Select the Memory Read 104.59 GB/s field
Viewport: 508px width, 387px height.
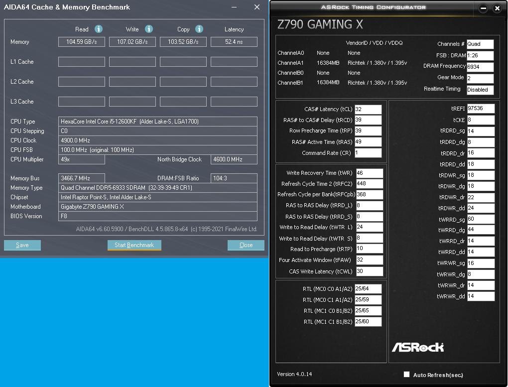point(82,42)
